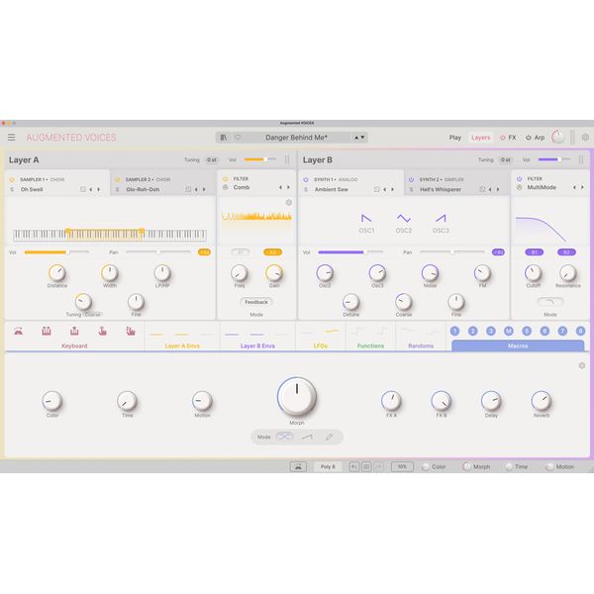Toggle Sampler 2 power button
594x594 pixels.
[118, 179]
